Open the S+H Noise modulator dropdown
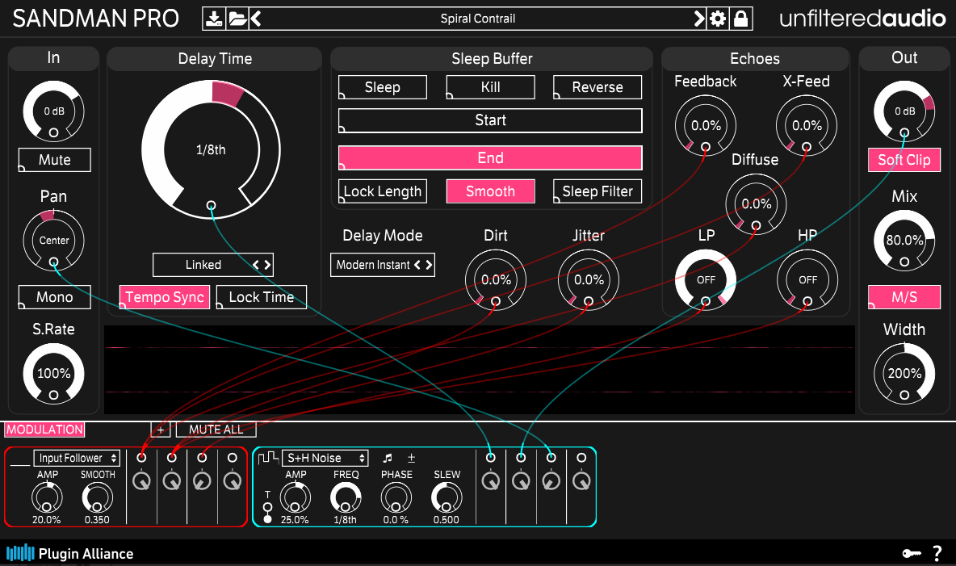This screenshot has width=956, height=566. point(323,458)
